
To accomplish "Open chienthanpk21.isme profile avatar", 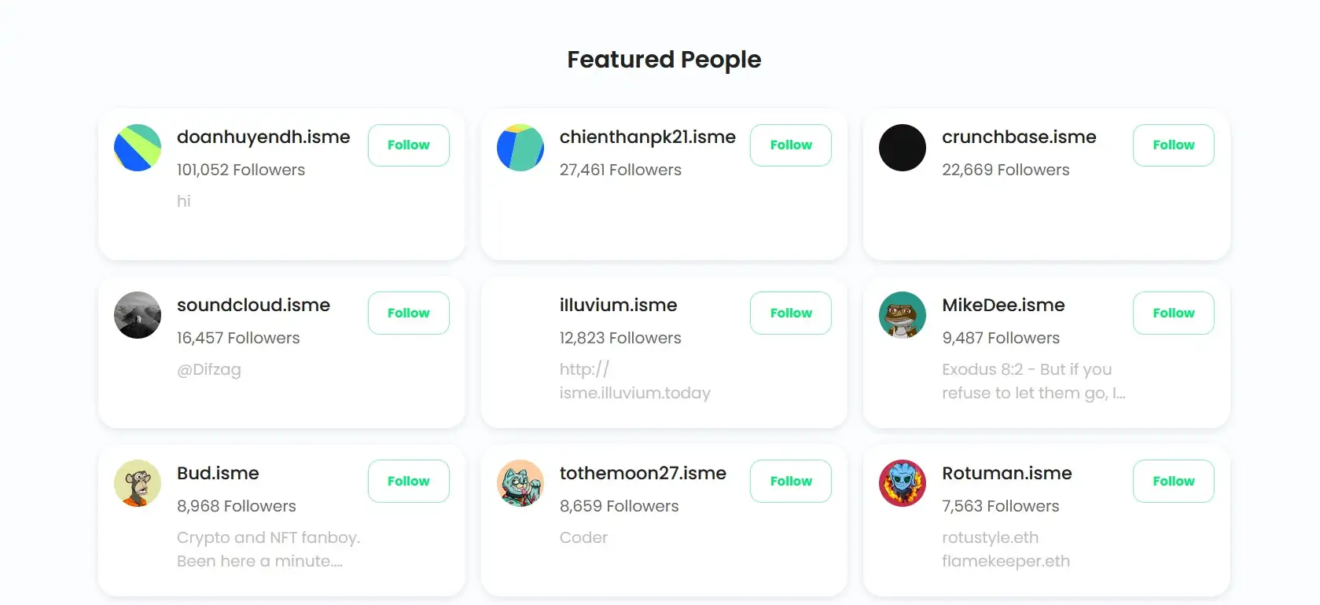I will click(x=520, y=148).
